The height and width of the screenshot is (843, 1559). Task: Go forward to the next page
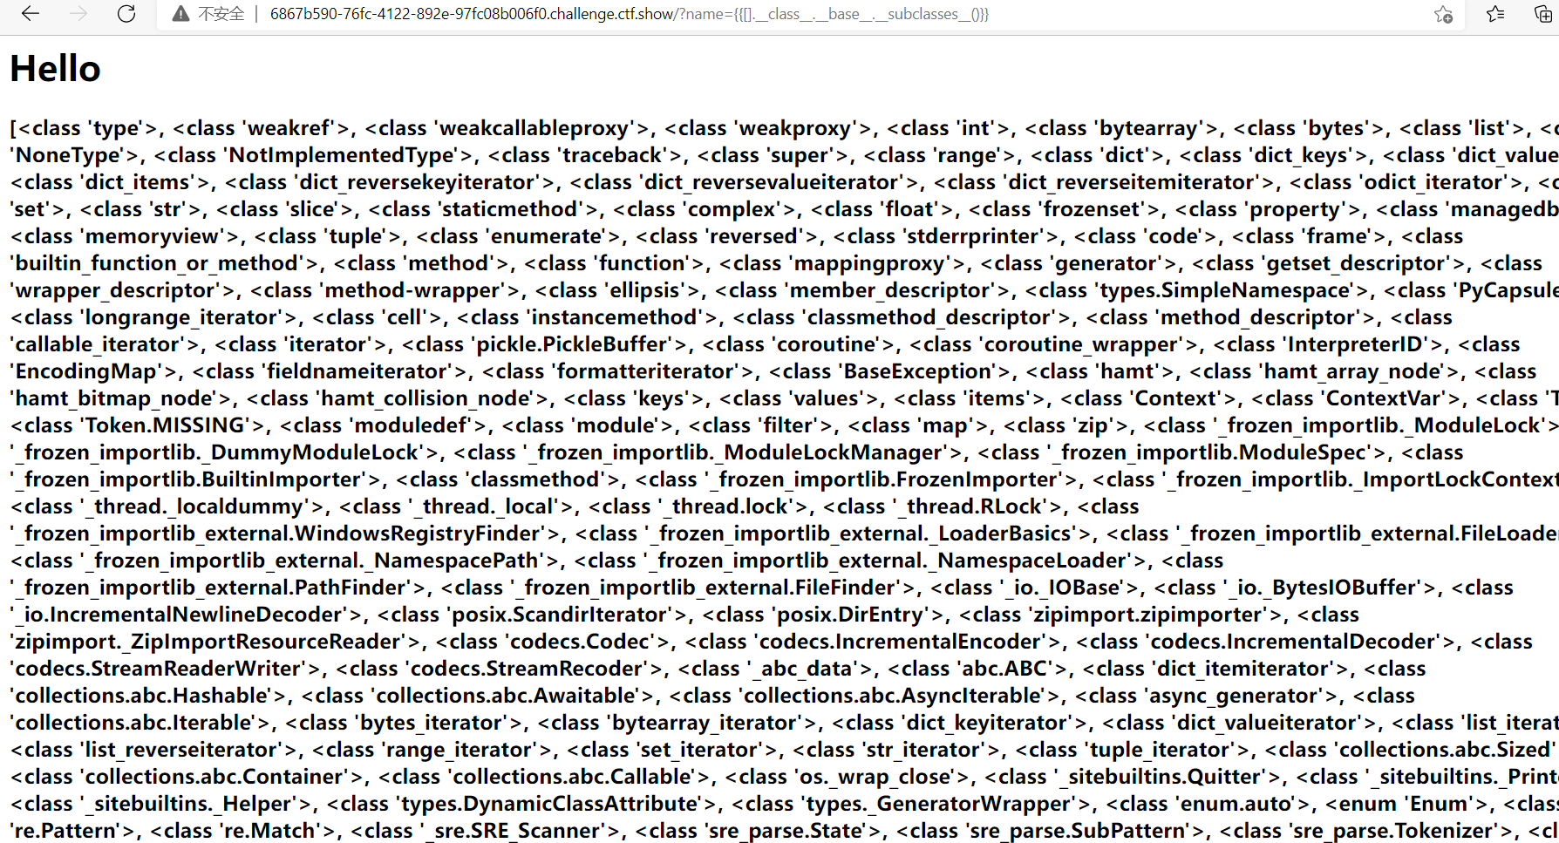click(x=78, y=14)
